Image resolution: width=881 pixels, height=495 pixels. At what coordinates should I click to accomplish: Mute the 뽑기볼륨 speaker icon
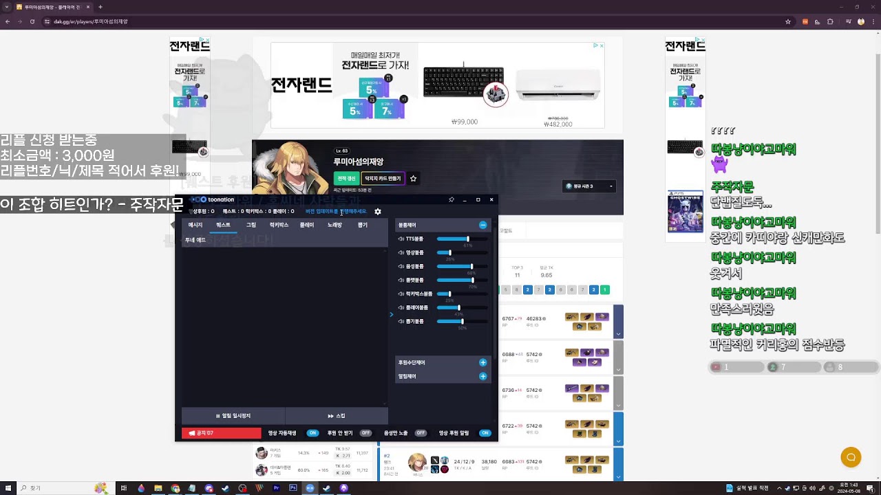401,321
